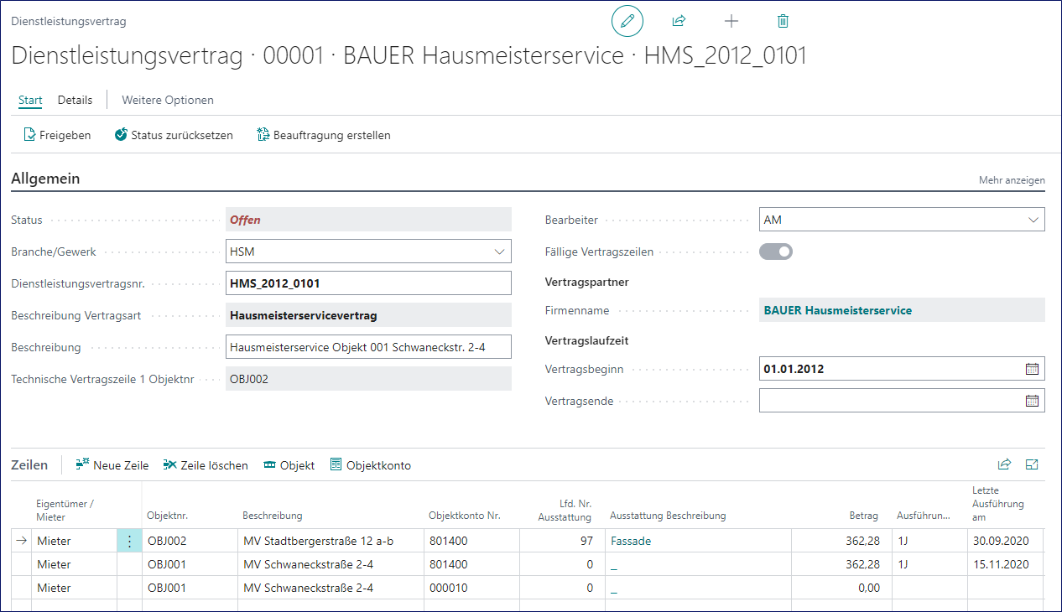The image size is (1062, 612).
Task: Open calendar picker for Vertragsbeginn
Action: (1032, 369)
